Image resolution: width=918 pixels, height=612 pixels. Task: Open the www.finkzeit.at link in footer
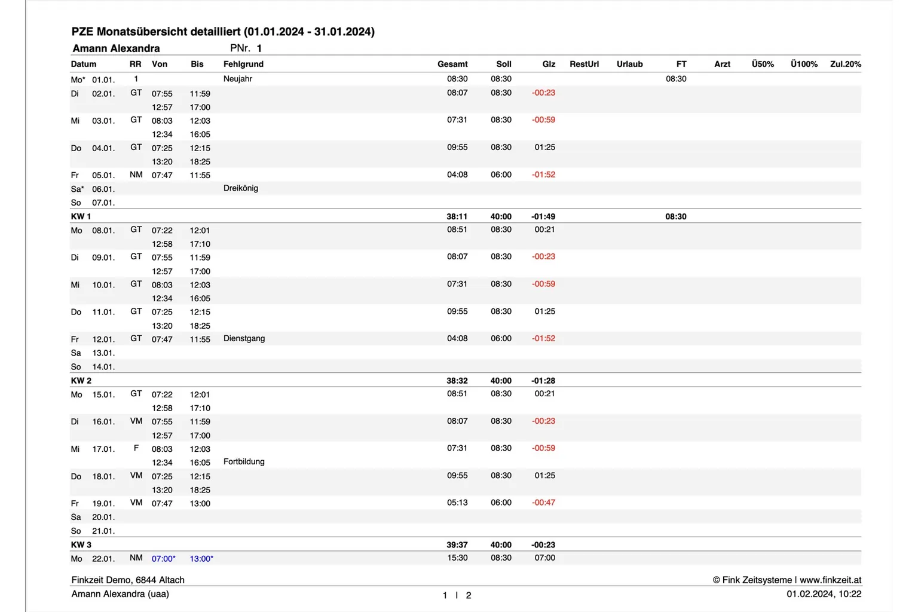click(x=830, y=580)
